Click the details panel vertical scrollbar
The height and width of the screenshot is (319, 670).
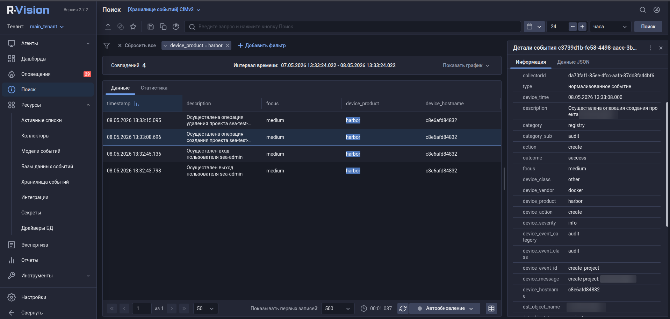pyautogui.click(x=667, y=164)
